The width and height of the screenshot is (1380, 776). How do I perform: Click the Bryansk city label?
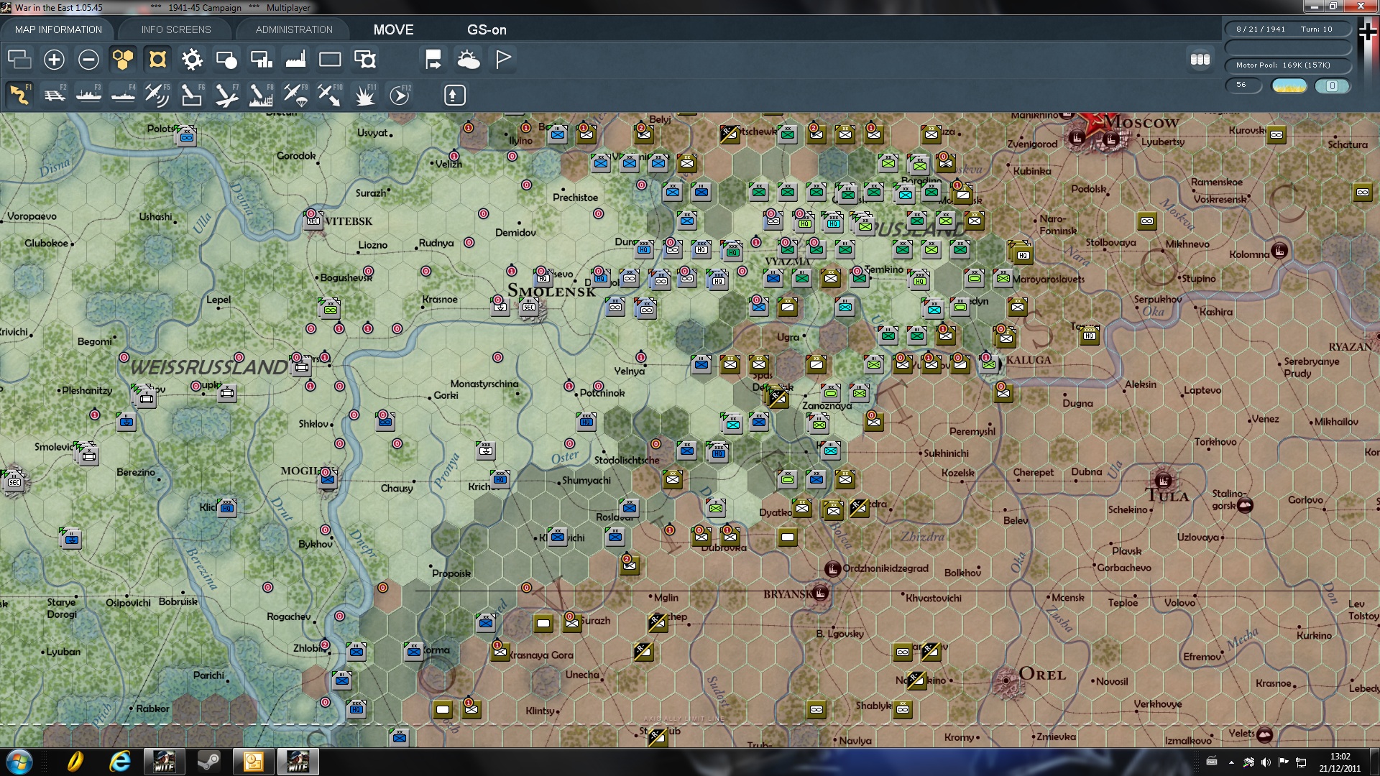click(788, 594)
